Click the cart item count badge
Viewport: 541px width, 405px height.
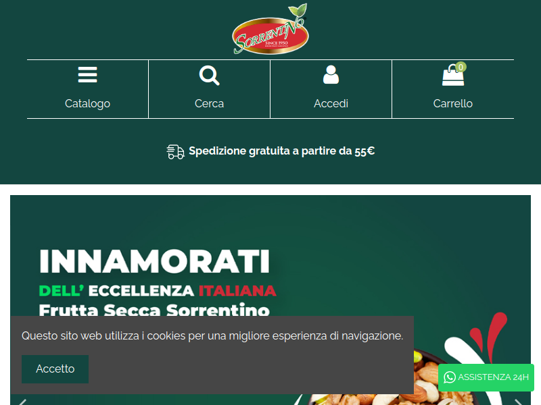461,67
